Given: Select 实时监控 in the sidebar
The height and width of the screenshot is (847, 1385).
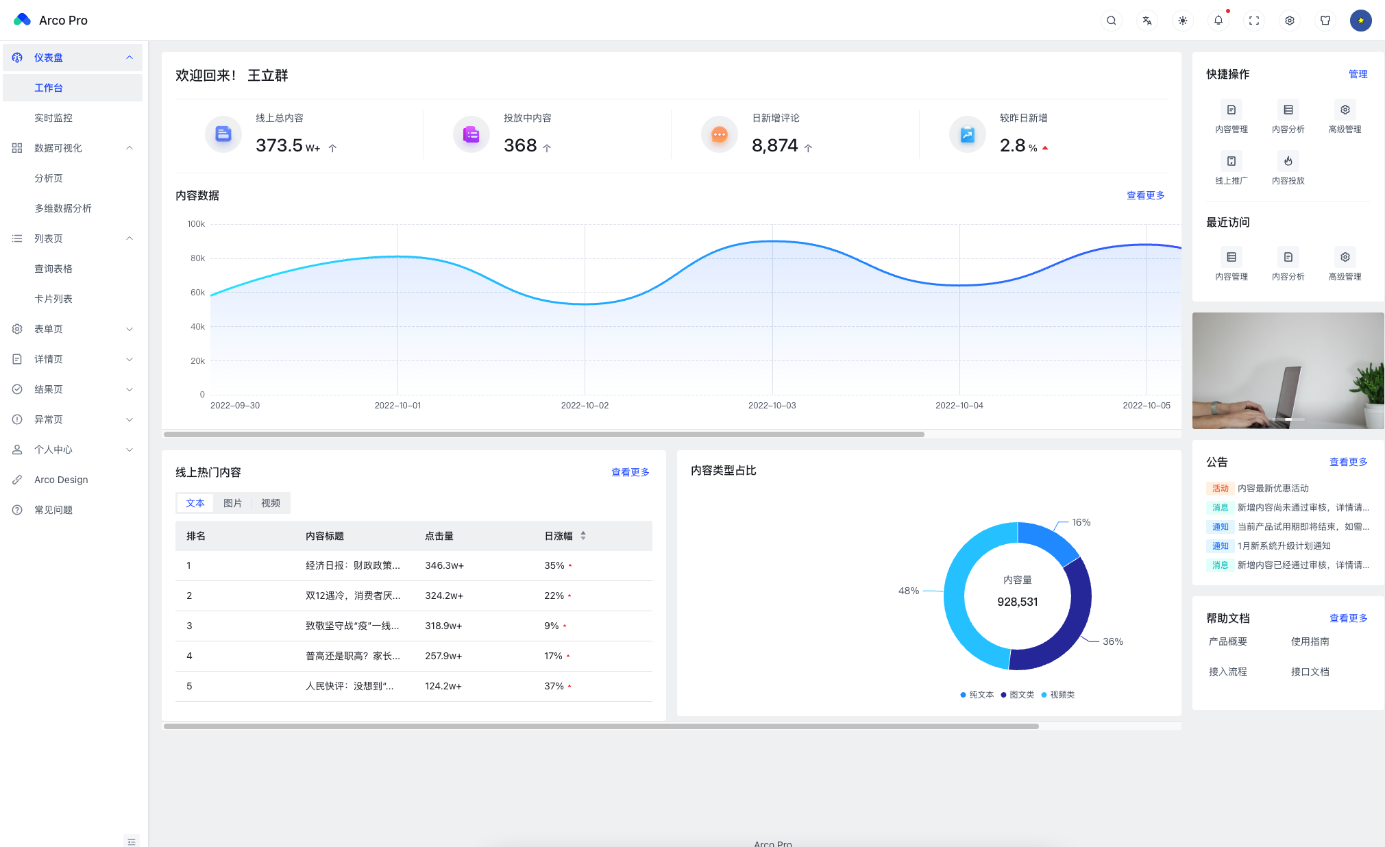Looking at the screenshot, I should 53,118.
